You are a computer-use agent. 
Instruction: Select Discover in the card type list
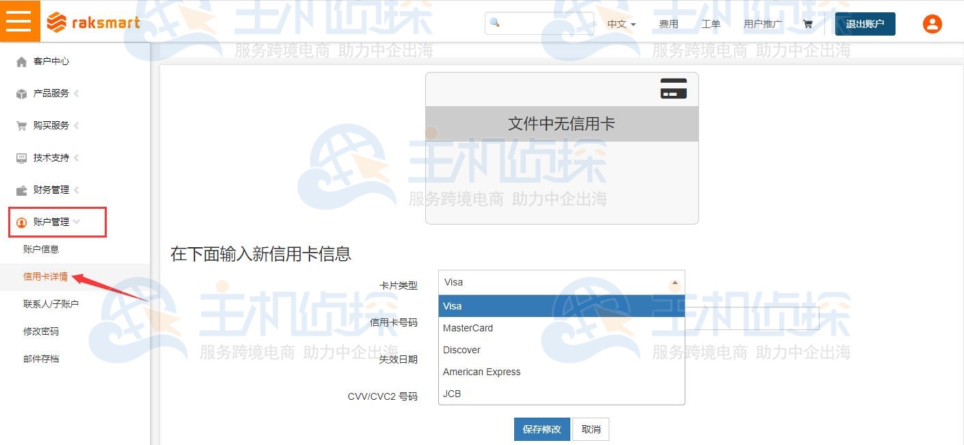(x=561, y=350)
